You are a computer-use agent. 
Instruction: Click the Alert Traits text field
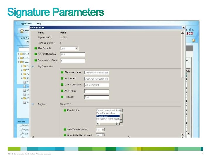coord(96,91)
